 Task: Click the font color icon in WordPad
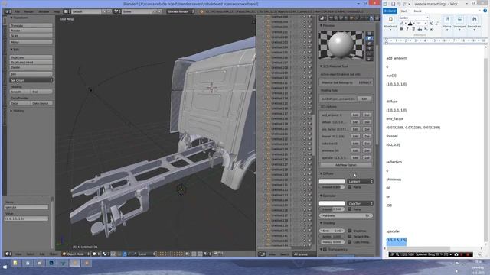pyautogui.click(x=410, y=24)
